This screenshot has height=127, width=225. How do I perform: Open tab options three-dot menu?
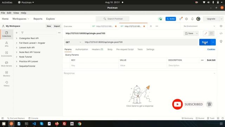coord(157,26)
